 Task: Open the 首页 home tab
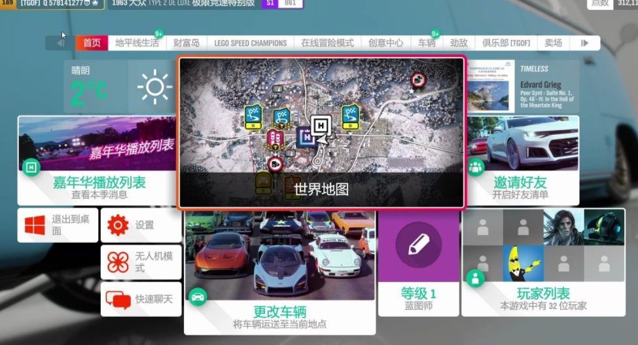92,43
